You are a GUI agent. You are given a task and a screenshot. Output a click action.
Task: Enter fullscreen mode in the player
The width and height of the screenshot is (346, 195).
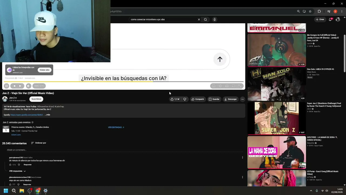[x=240, y=86]
